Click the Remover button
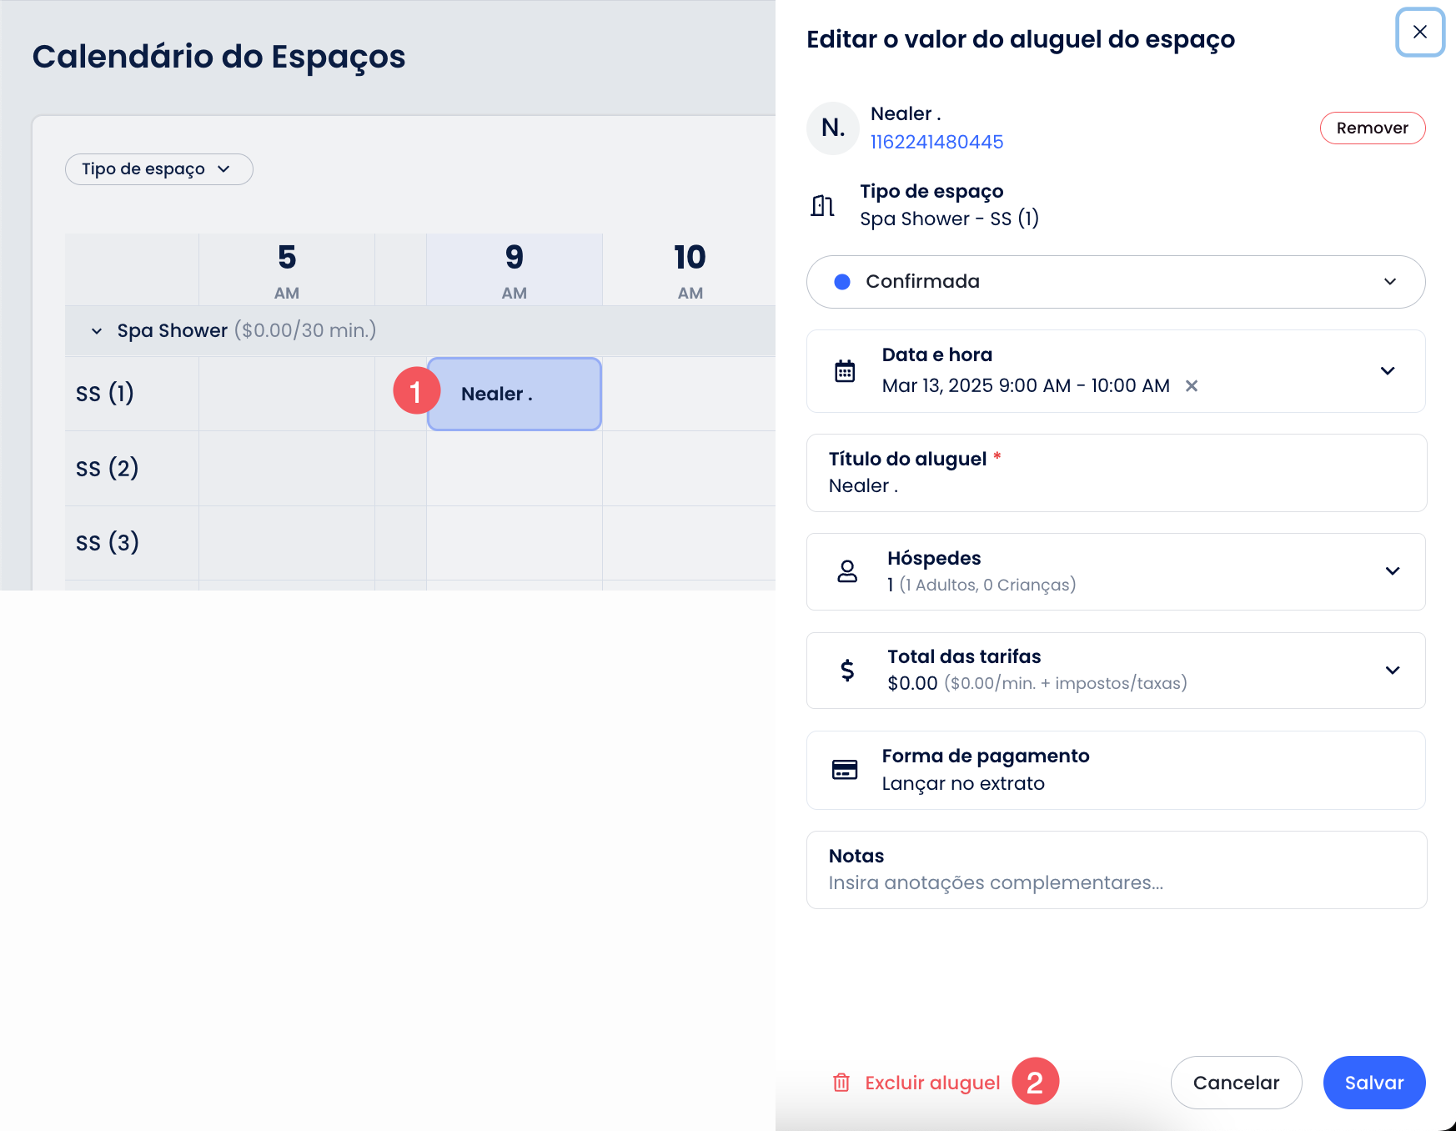This screenshot has height=1131, width=1456. coord(1372,128)
